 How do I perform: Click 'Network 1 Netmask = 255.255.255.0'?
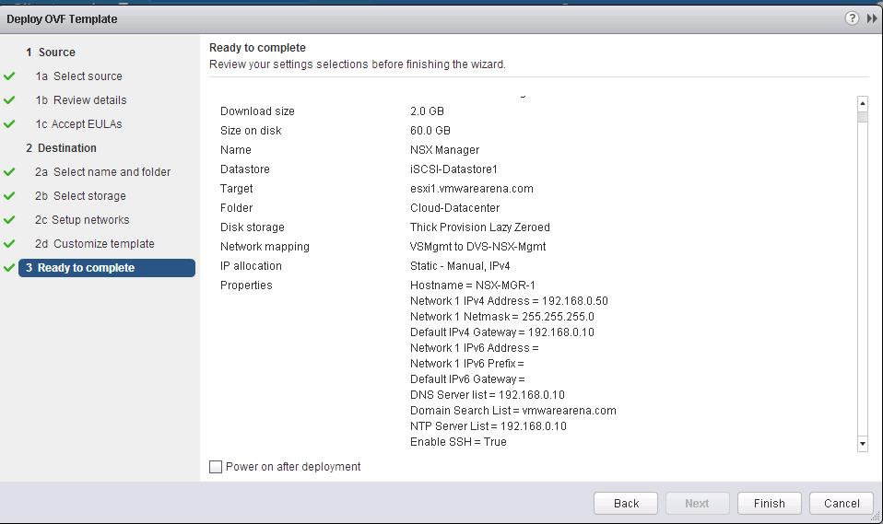click(x=501, y=317)
